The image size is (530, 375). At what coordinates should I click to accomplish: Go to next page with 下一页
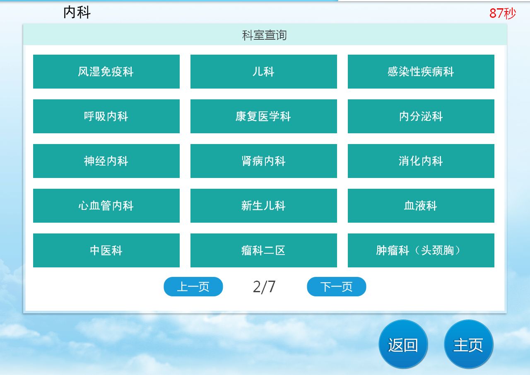coord(336,286)
